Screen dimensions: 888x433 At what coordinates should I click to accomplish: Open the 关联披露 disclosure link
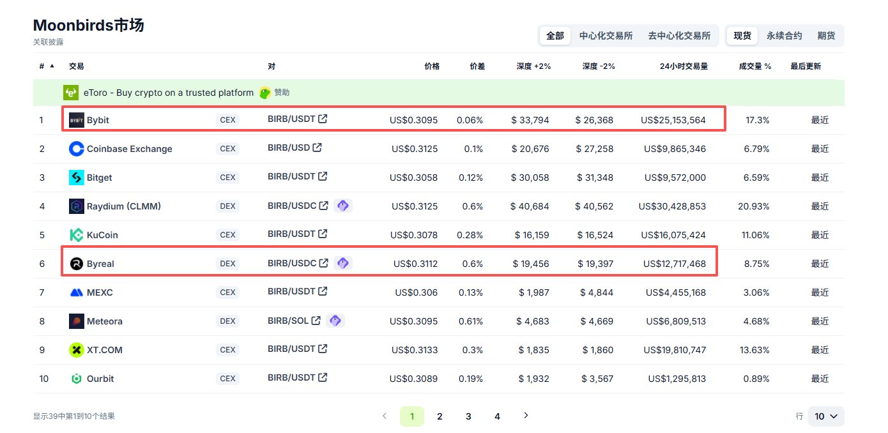(x=49, y=42)
